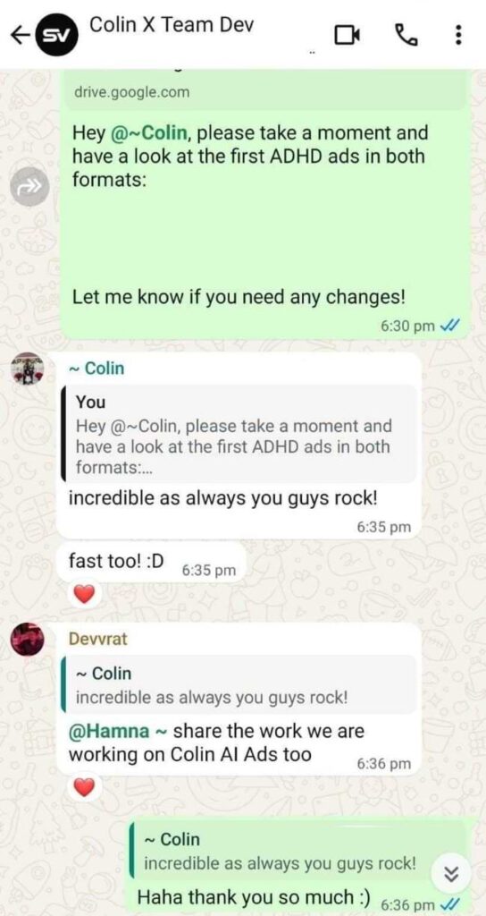Screen dimensions: 486x916
Task: Tap the @Hamna mention
Action: tap(108, 731)
